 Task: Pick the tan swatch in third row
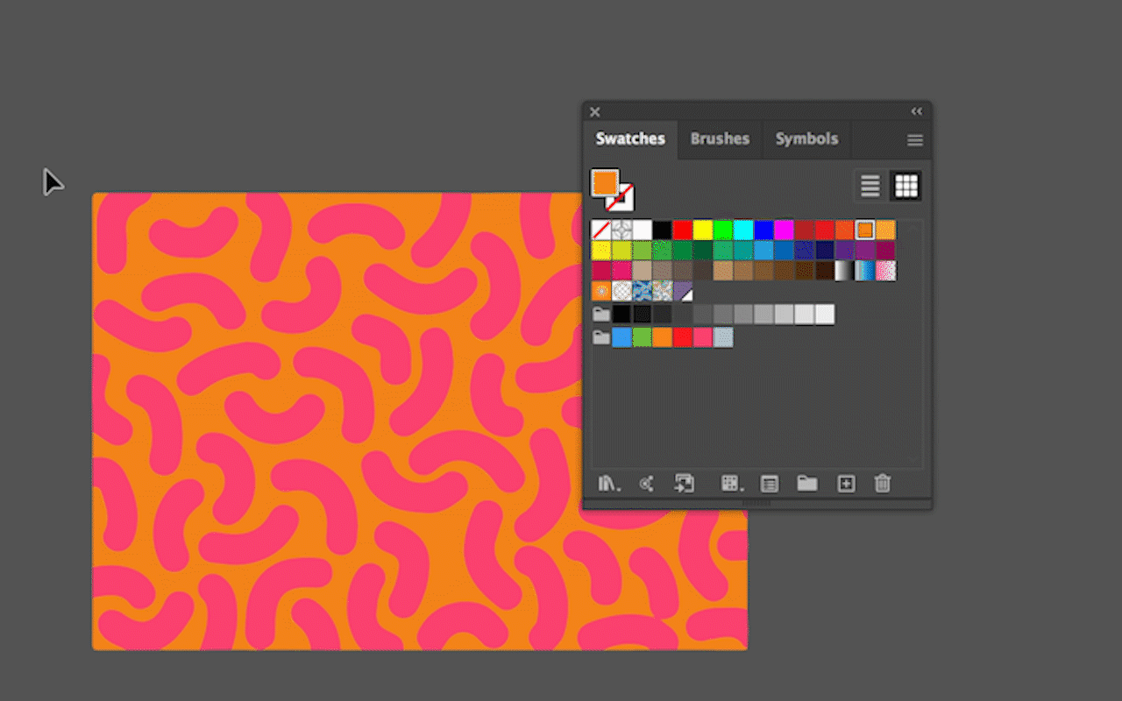643,271
